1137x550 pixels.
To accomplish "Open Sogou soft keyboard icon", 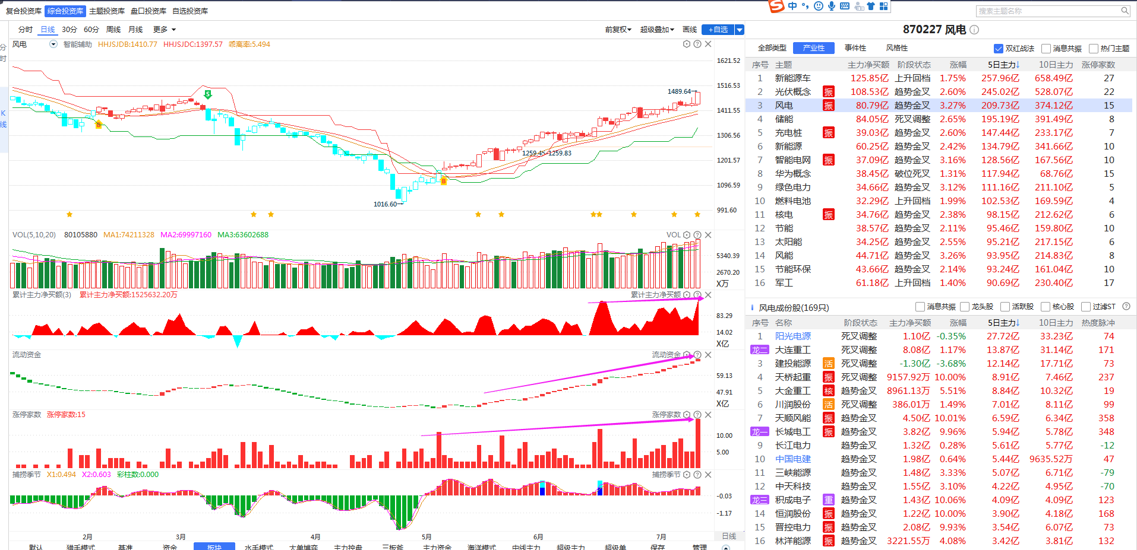I will click(x=845, y=6).
